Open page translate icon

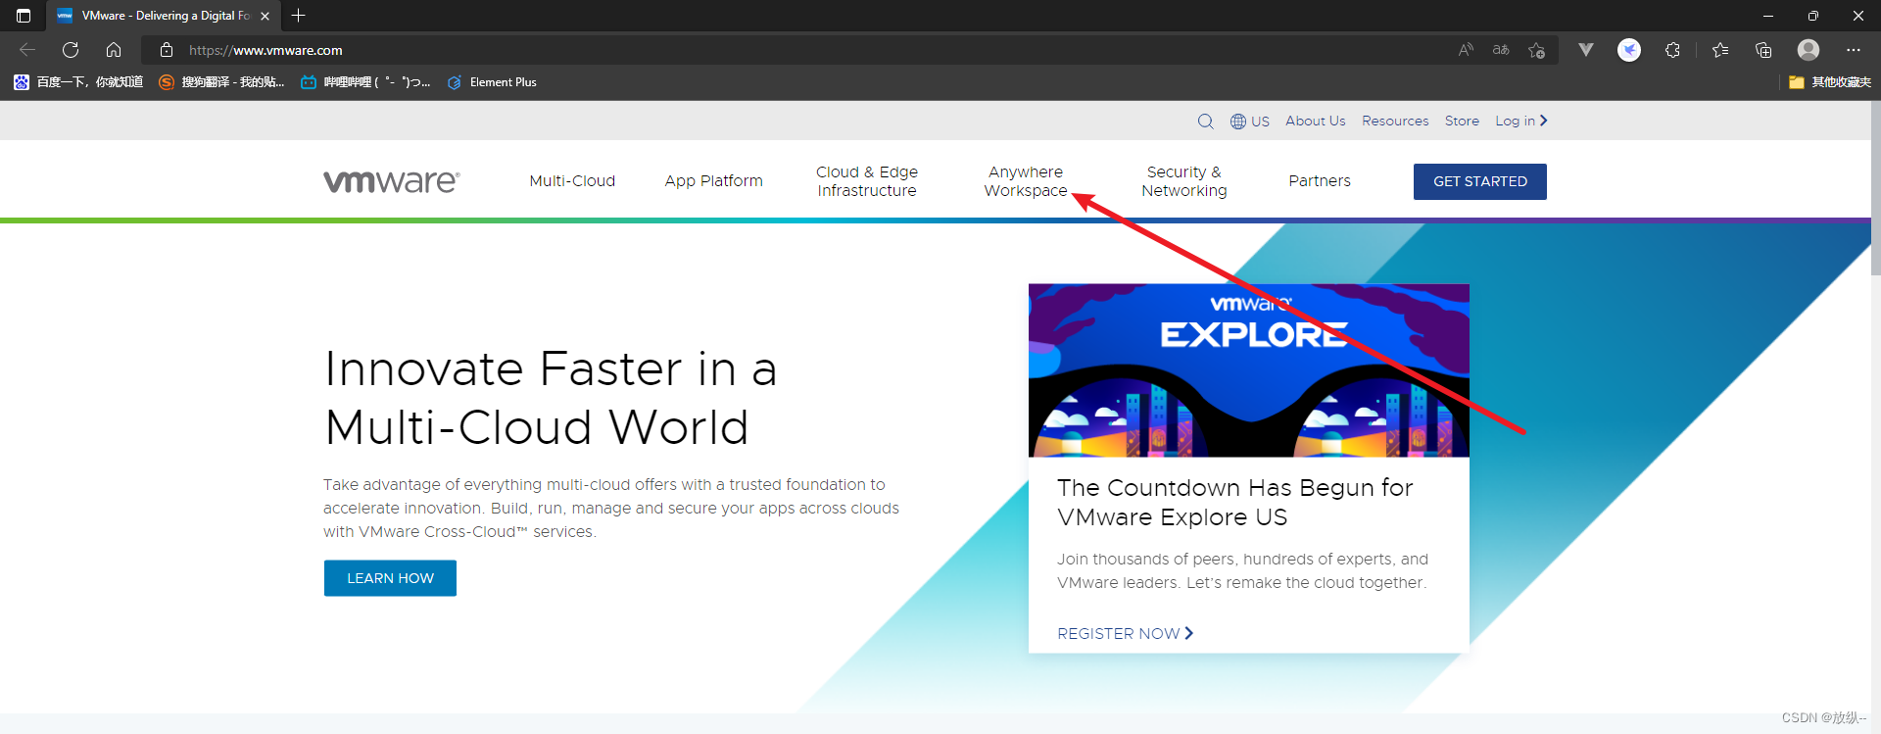pyautogui.click(x=1501, y=50)
